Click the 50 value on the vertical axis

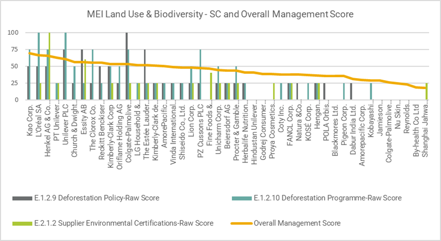click(15, 66)
